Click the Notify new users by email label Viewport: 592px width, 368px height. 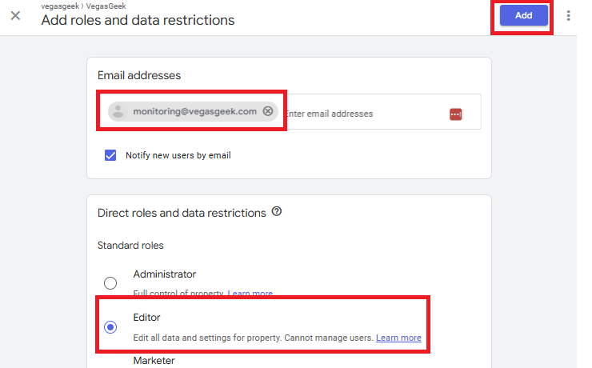coord(178,155)
